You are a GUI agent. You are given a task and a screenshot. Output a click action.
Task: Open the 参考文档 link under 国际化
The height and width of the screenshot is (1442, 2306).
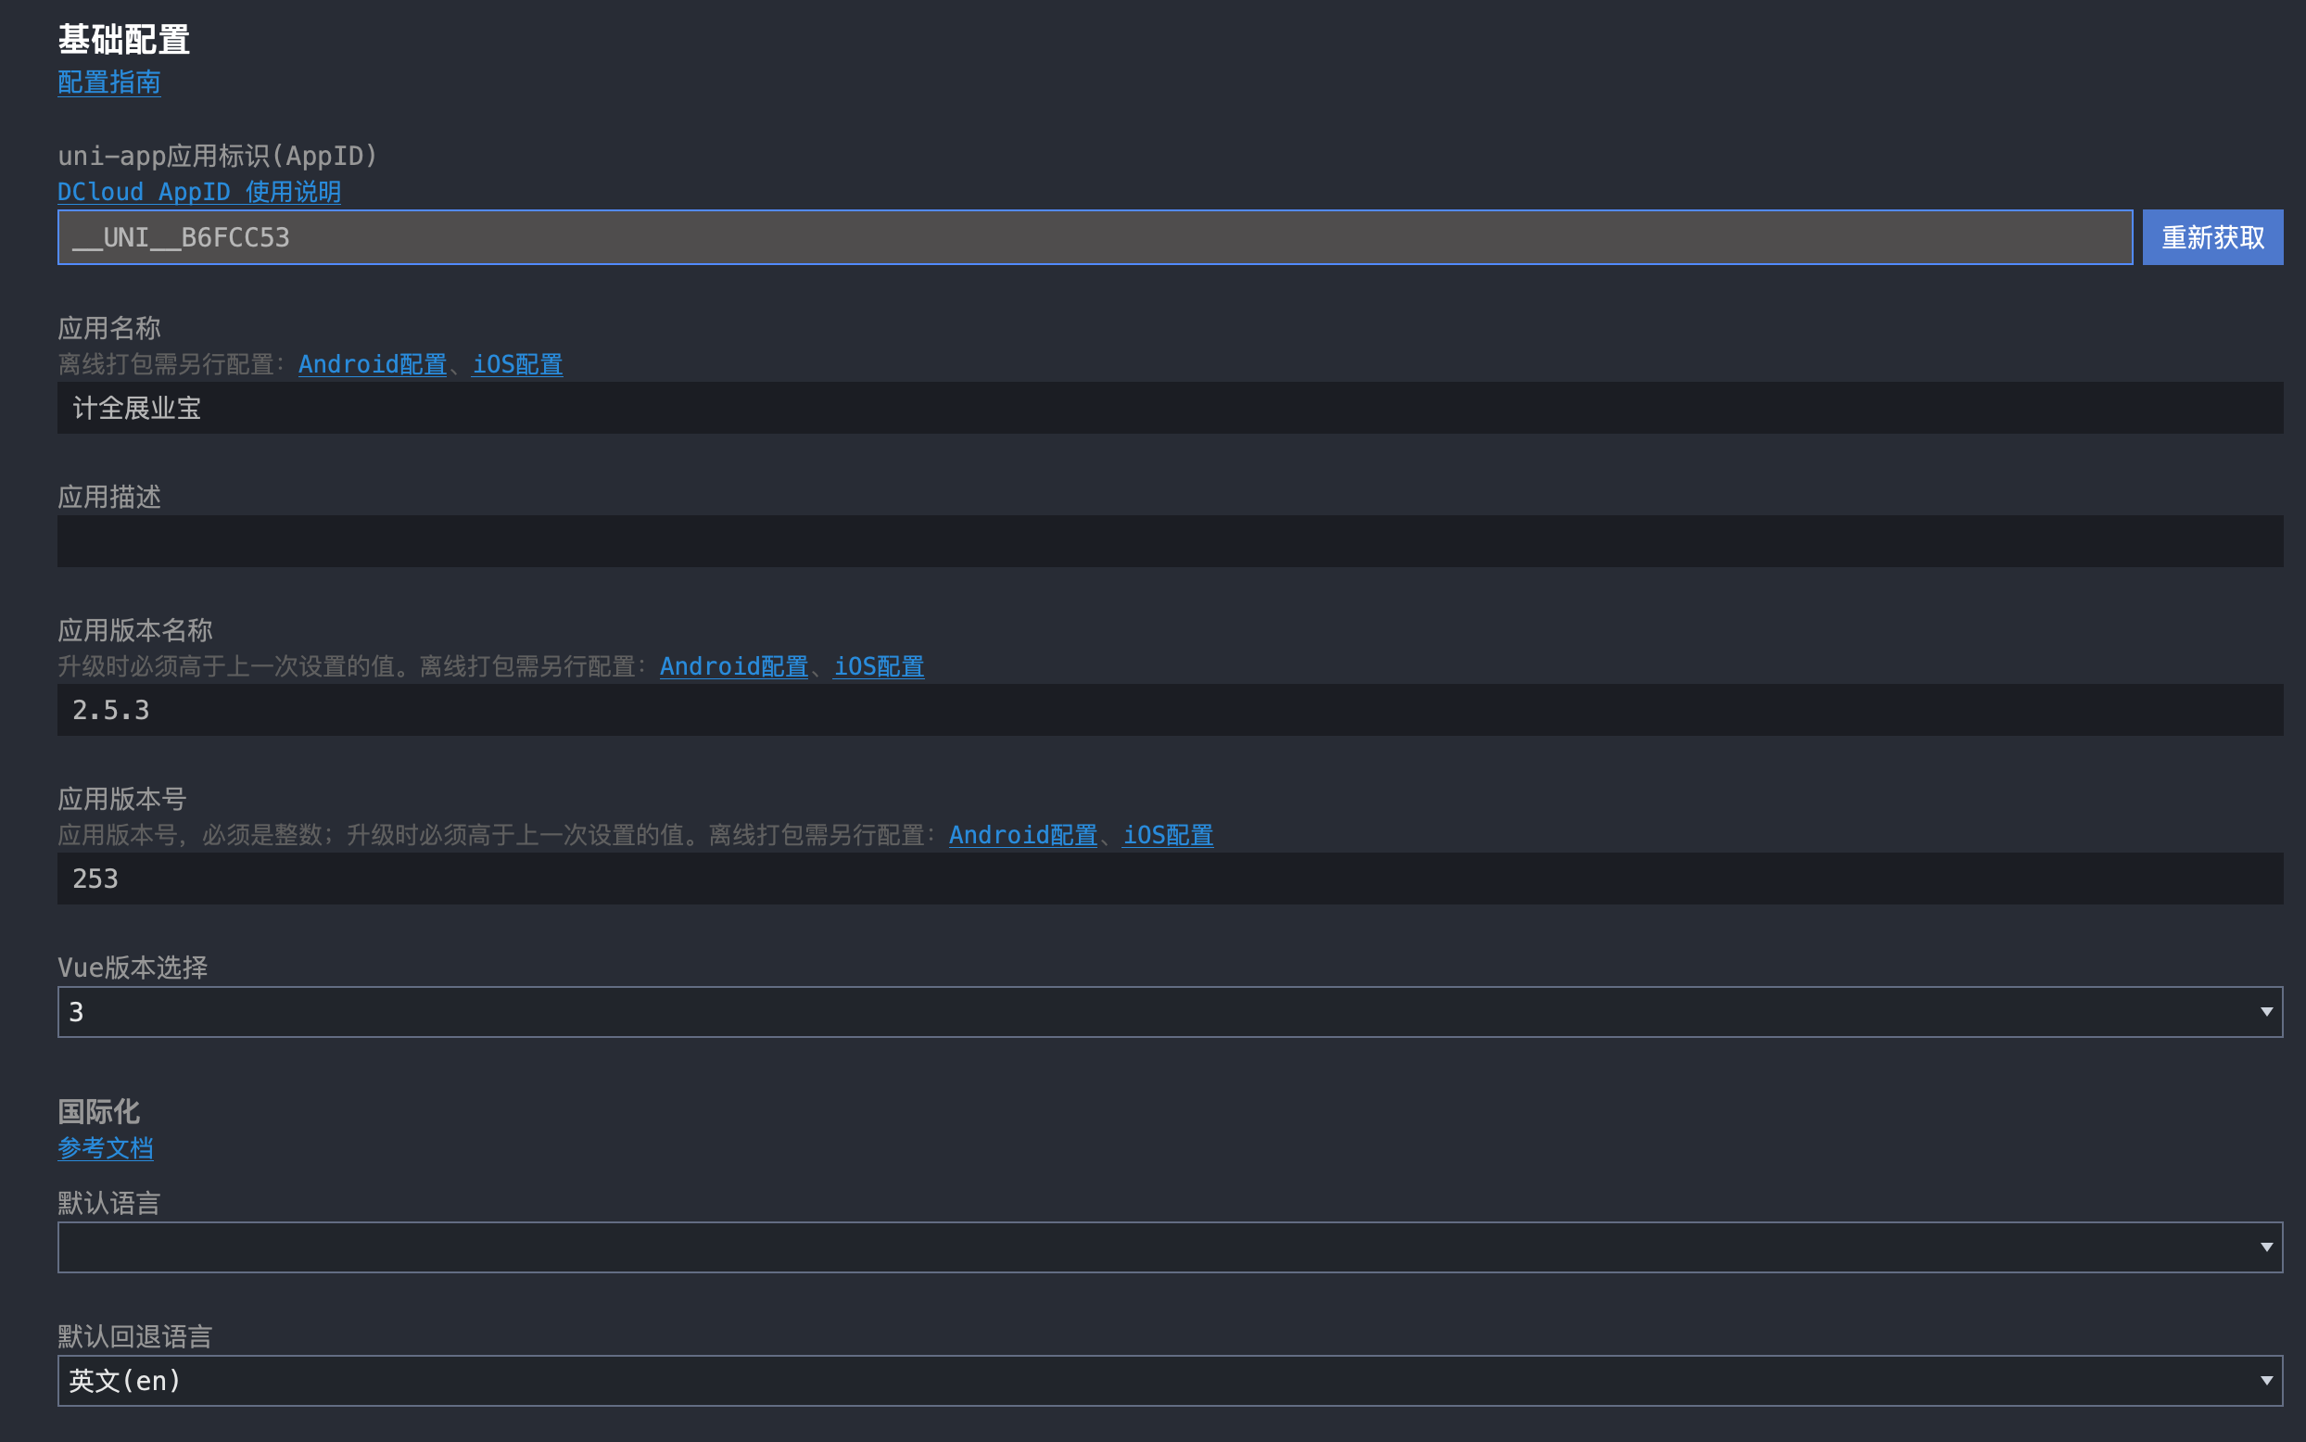pyautogui.click(x=105, y=1148)
